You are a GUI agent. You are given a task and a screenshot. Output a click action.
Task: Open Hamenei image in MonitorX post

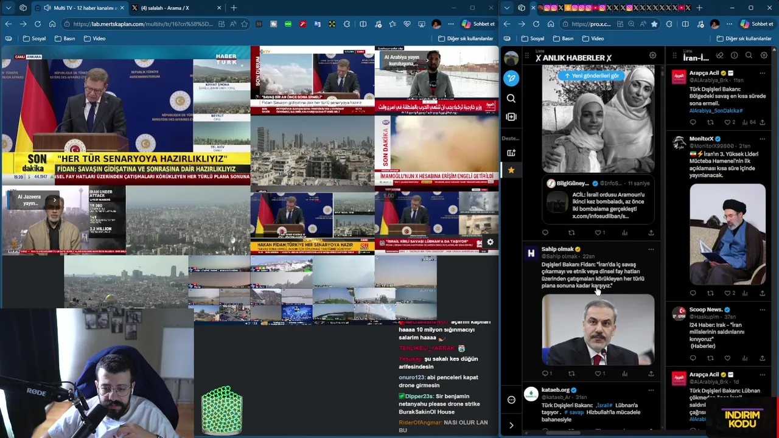tap(727, 234)
